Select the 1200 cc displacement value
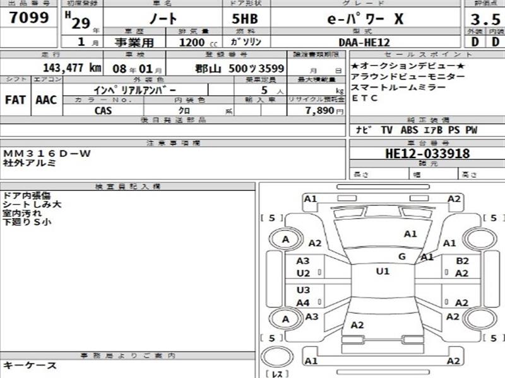The height and width of the screenshot is (378, 505). point(198,42)
